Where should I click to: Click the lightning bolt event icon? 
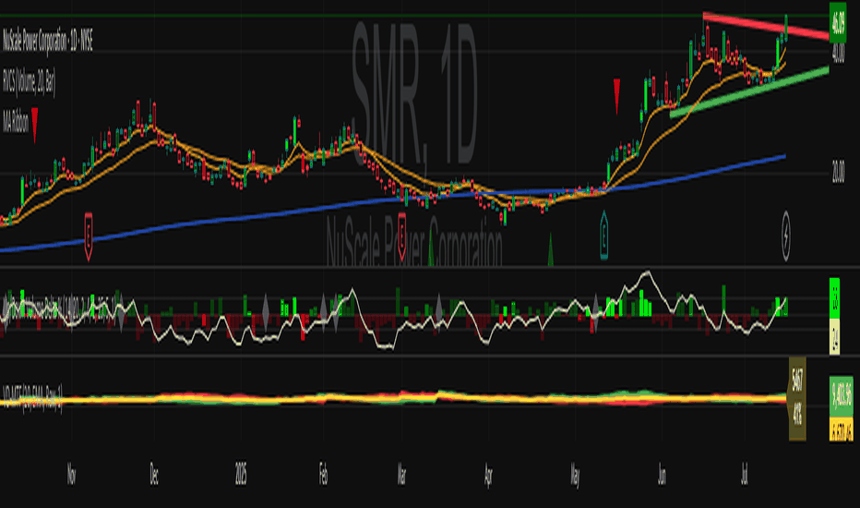coord(786,236)
